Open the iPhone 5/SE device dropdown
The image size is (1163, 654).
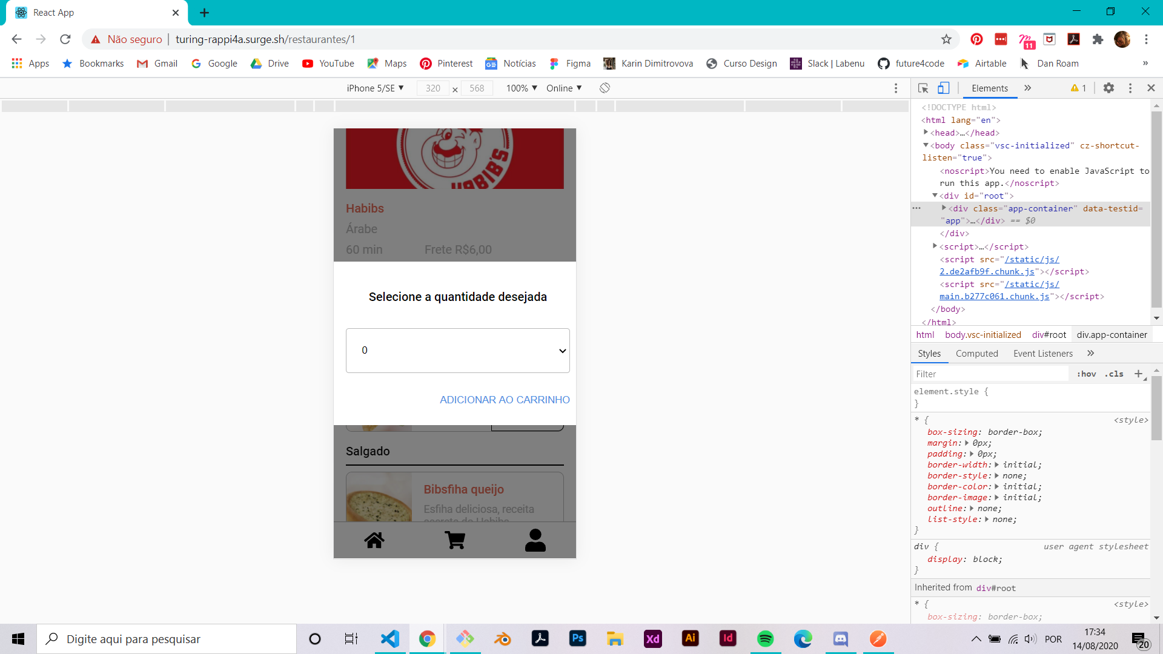tap(375, 88)
